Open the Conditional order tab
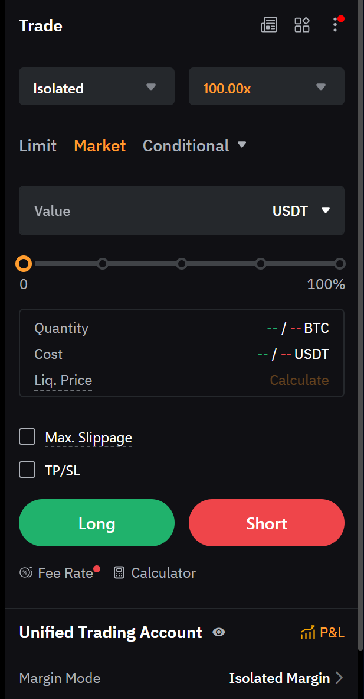This screenshot has width=364, height=699. (186, 145)
